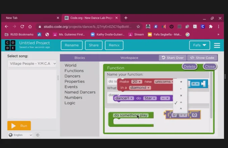
Task: Open a new browser tab with the plus icon
Action: [126, 18]
